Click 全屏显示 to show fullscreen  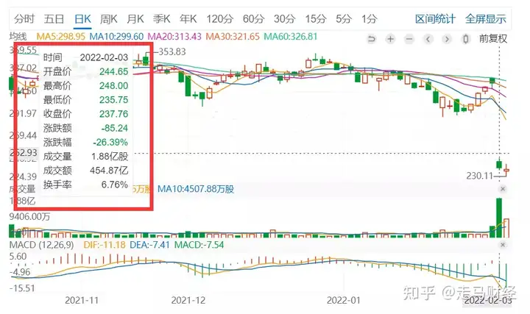(x=485, y=19)
